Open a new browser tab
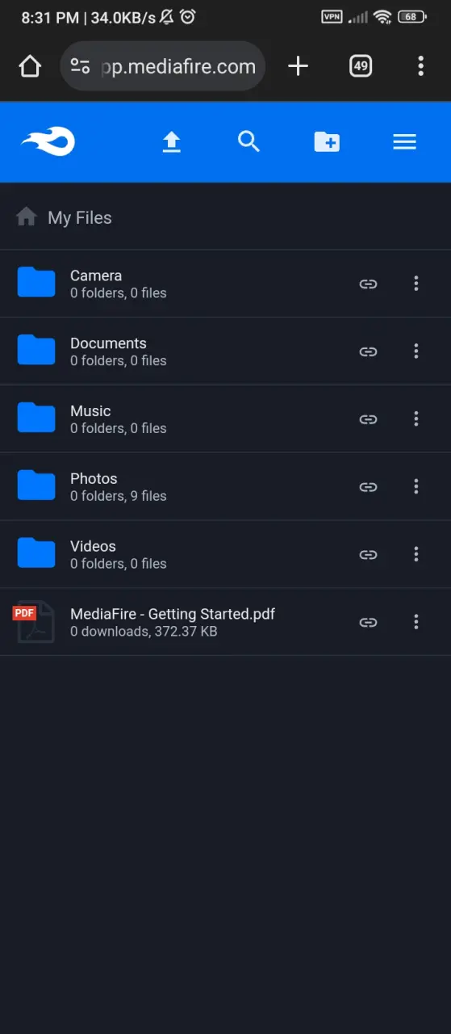Viewport: 451px width, 1034px height. 299,66
